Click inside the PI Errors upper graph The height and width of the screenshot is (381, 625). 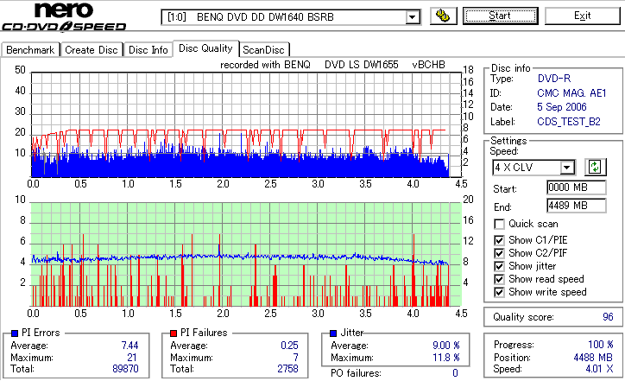[x=246, y=125]
